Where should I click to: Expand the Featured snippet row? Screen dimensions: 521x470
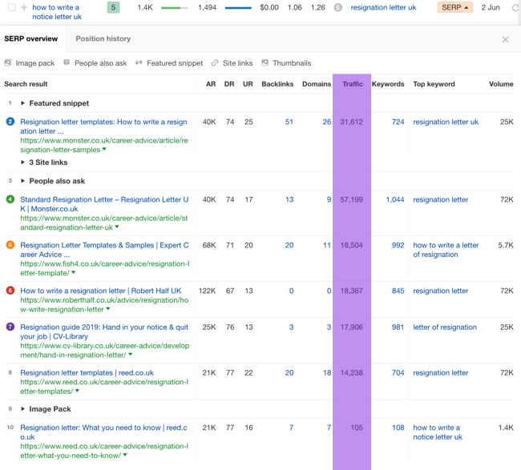[x=22, y=103]
